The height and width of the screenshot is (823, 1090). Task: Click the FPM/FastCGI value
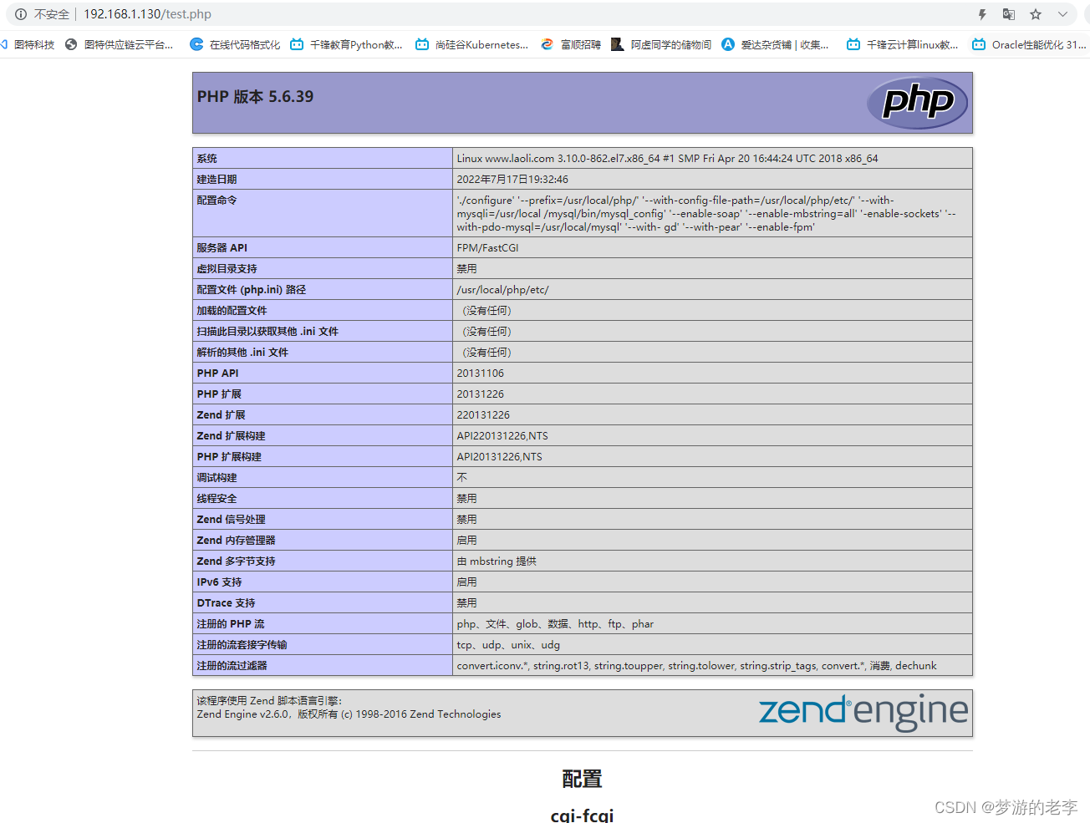click(487, 247)
